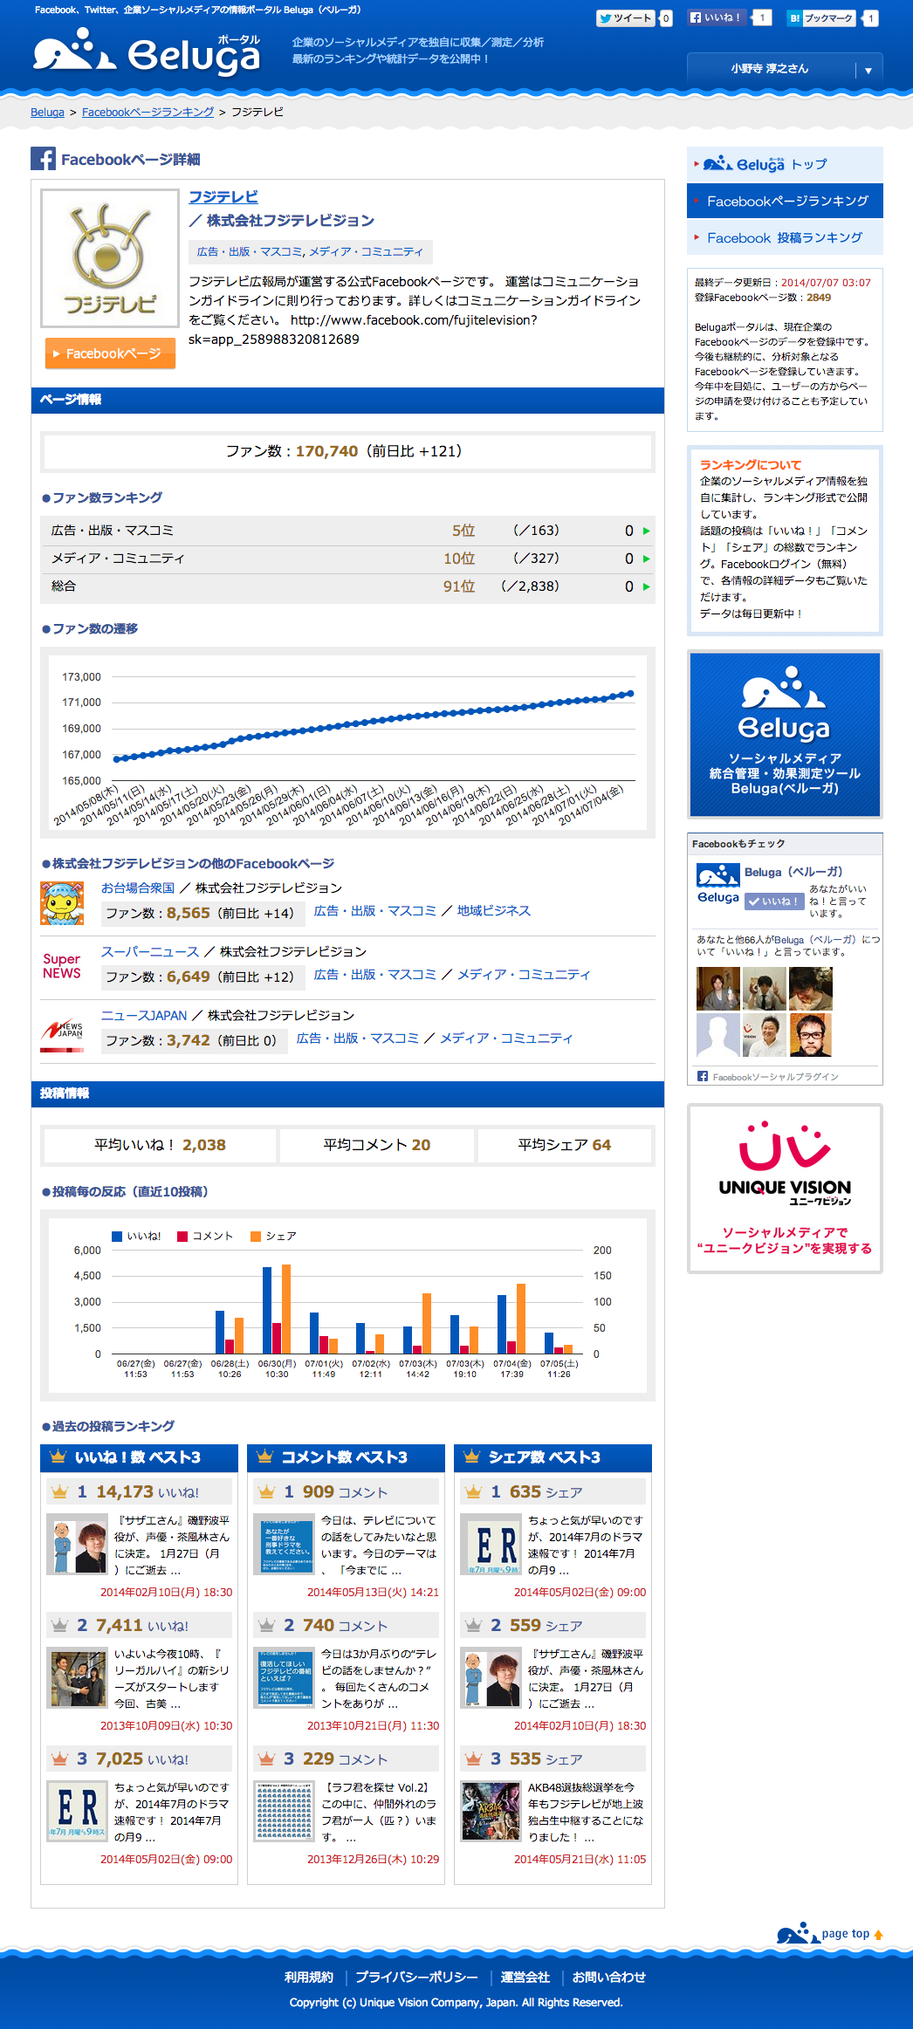Click the page top link with whale icon

pos(830,1934)
